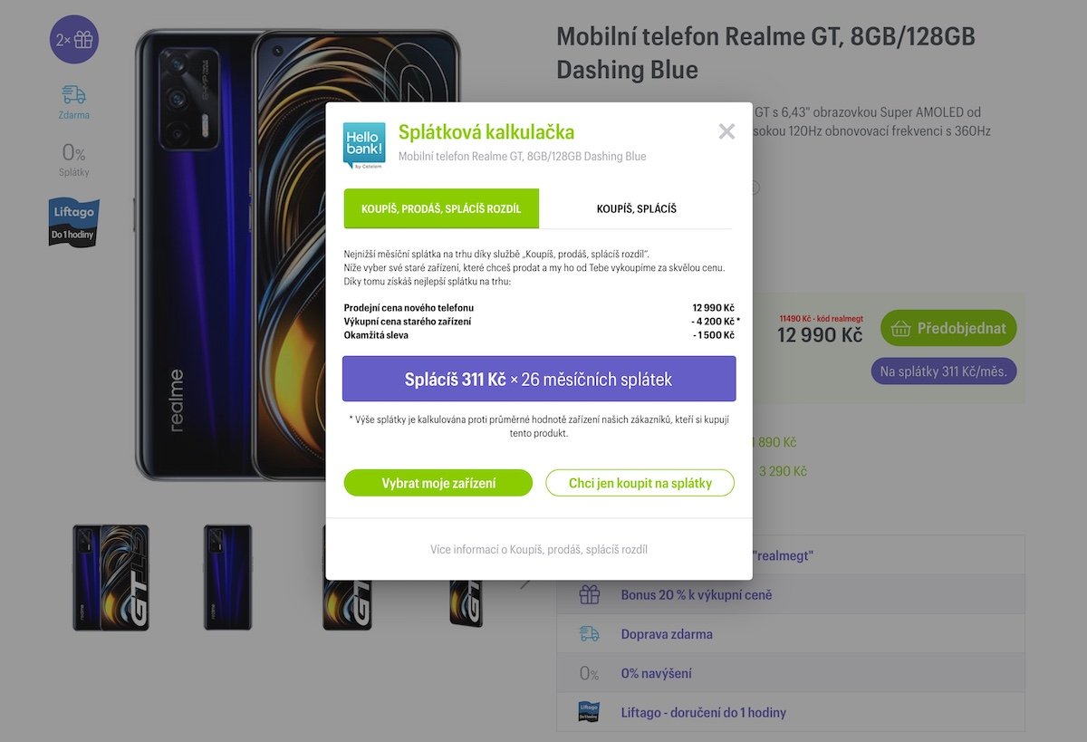Close the Splátková kalkulačka dialog
Image resolution: width=1087 pixels, height=742 pixels.
pos(726,132)
